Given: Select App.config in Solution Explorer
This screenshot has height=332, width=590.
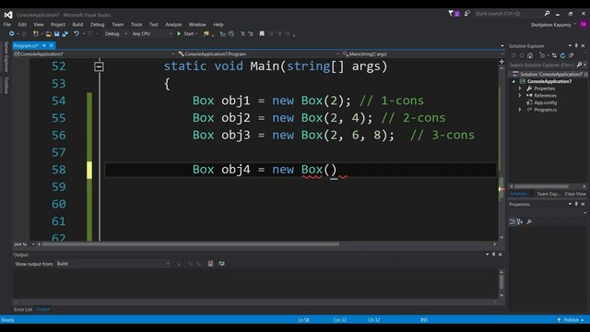Looking at the screenshot, I should (545, 102).
